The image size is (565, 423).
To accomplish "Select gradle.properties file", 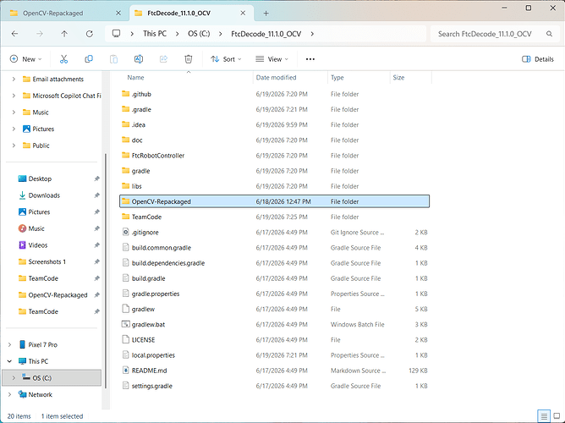I will click(x=274, y=294).
